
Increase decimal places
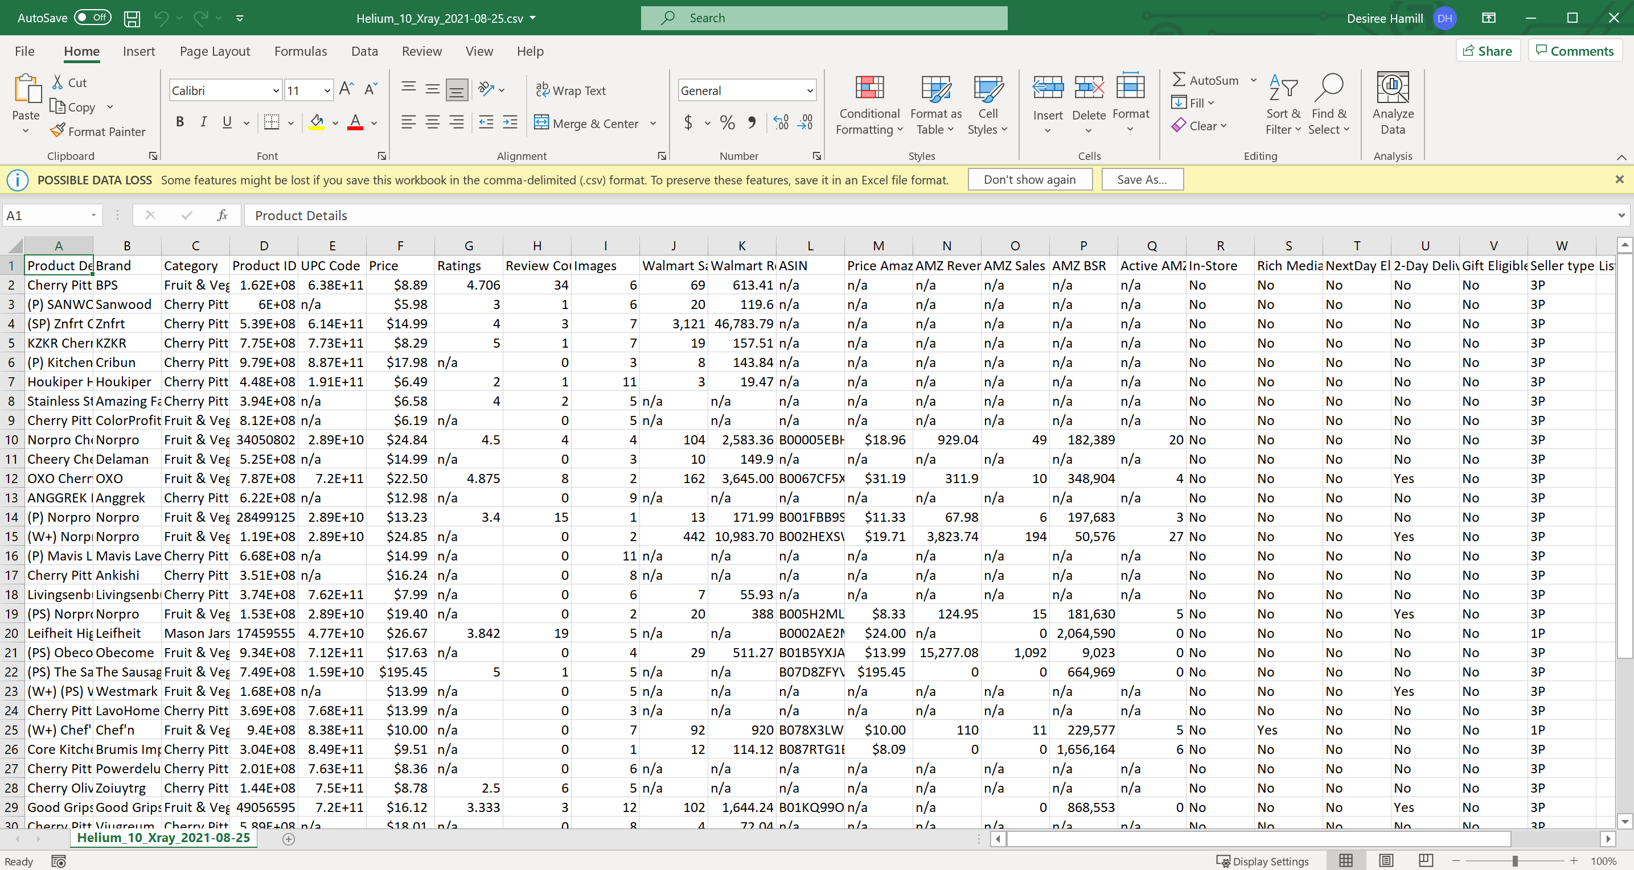[x=782, y=122]
